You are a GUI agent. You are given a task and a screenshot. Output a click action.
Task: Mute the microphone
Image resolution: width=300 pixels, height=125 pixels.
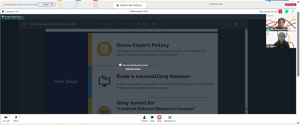(16, 119)
